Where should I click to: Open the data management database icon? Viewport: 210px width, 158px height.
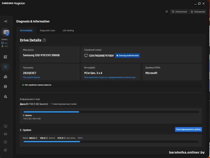(5, 86)
